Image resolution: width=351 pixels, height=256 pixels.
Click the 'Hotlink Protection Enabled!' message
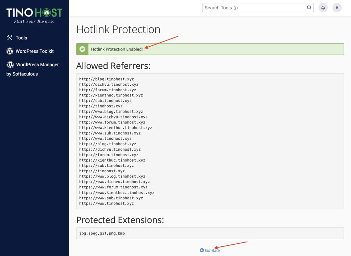[x=117, y=49]
